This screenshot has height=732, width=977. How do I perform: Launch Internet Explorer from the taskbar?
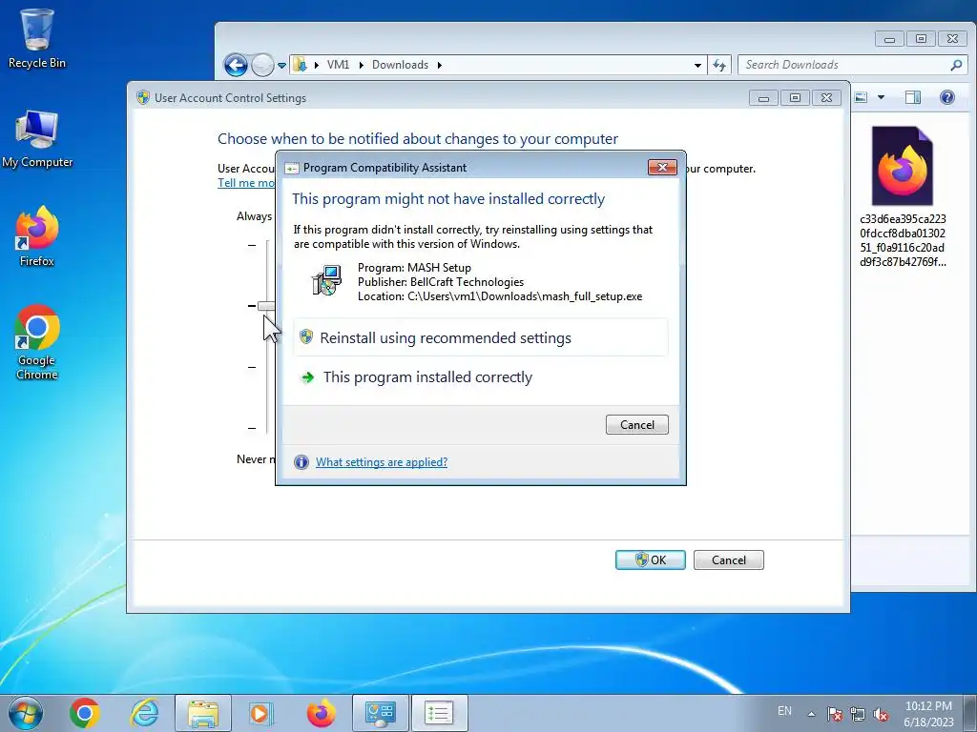click(x=144, y=713)
